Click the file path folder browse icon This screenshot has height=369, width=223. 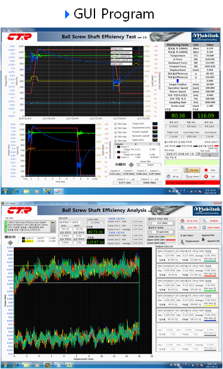[53, 222]
